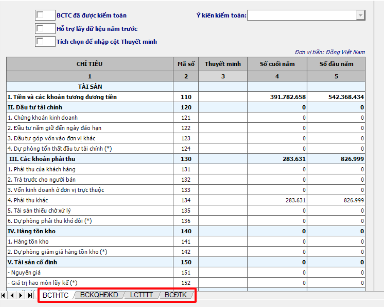
Task: Open the LCTTTT sheet tab
Action: point(141,295)
